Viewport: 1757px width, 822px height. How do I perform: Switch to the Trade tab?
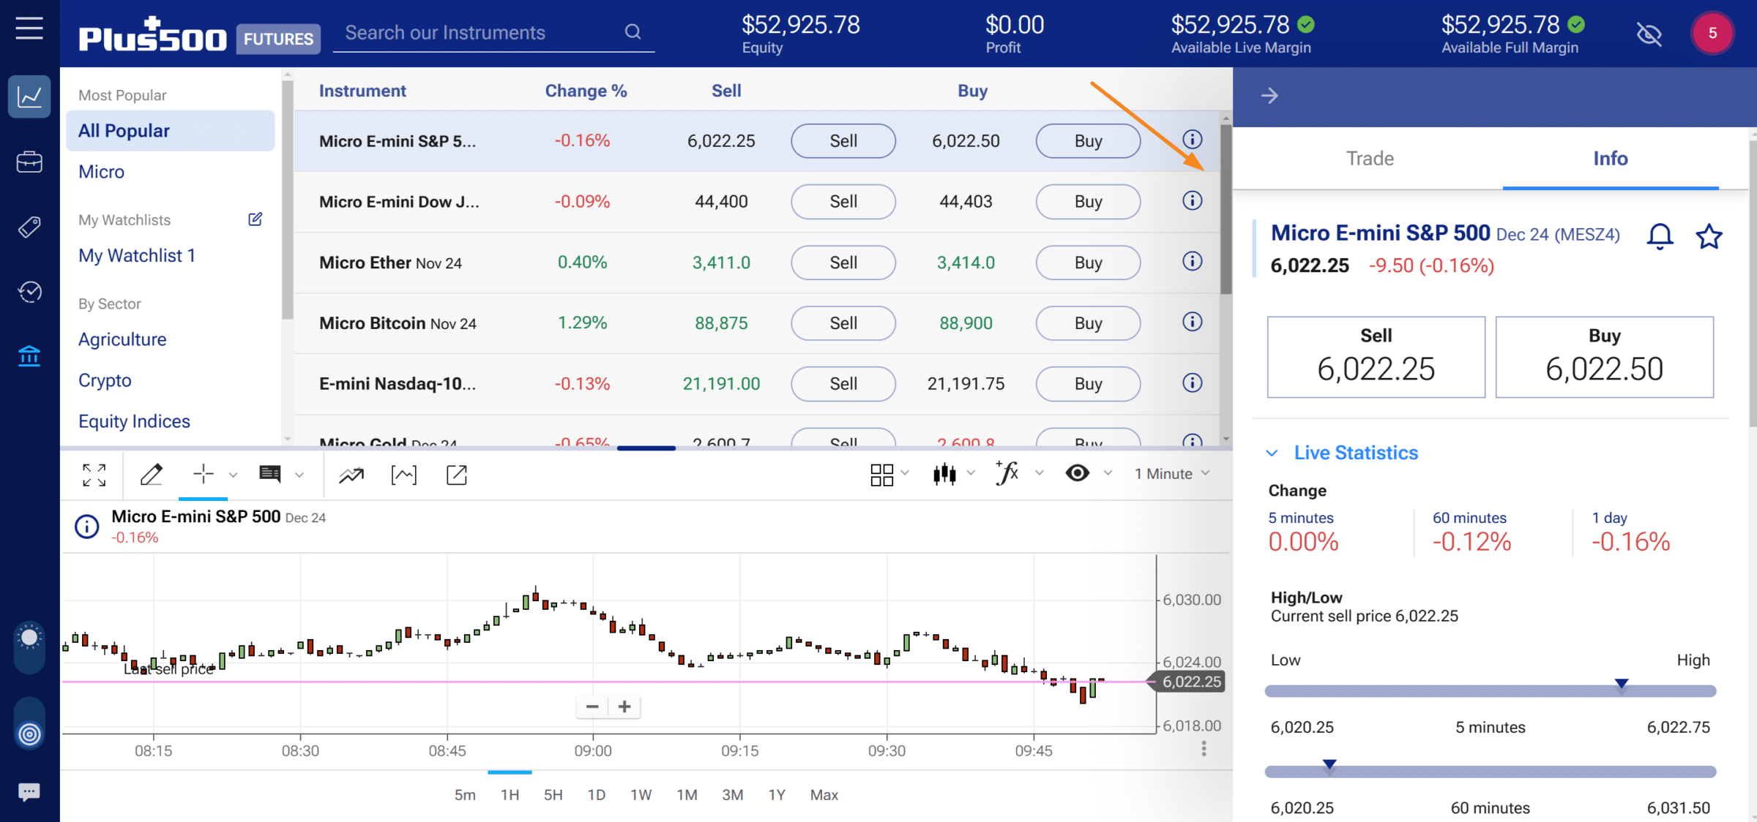1370,159
